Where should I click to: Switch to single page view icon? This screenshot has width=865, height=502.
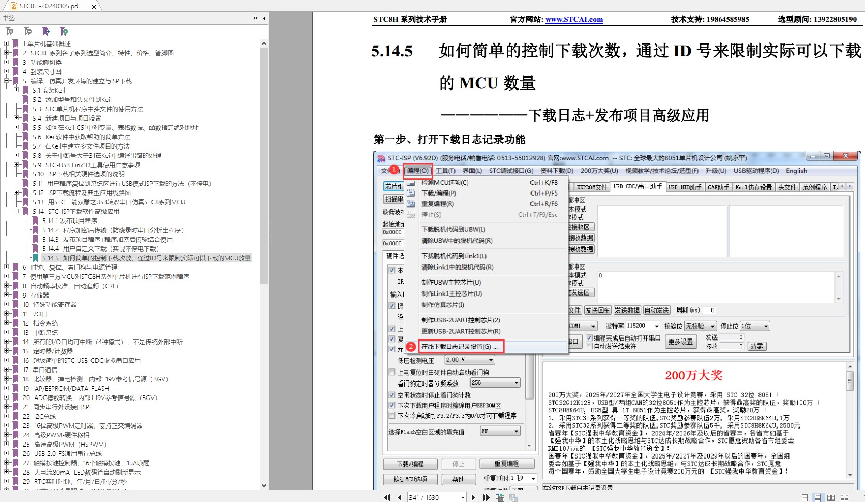pos(805,497)
